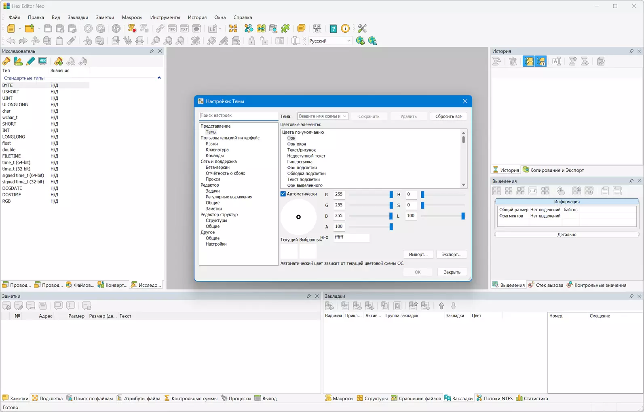Click the macro record script icon
The width and height of the screenshot is (644, 412).
click(132, 29)
